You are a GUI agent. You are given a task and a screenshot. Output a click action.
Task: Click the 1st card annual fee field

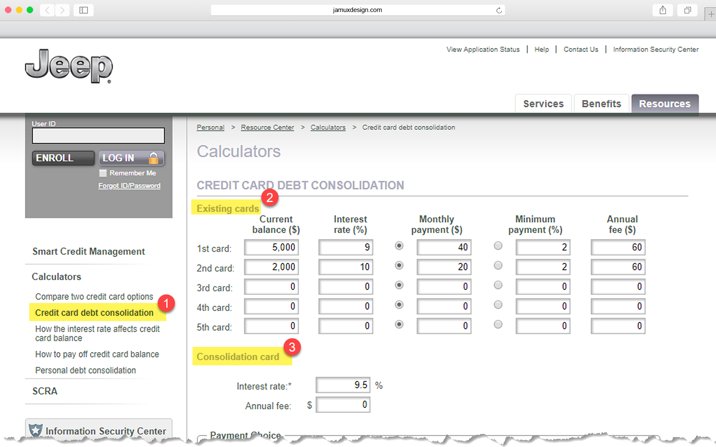click(618, 247)
